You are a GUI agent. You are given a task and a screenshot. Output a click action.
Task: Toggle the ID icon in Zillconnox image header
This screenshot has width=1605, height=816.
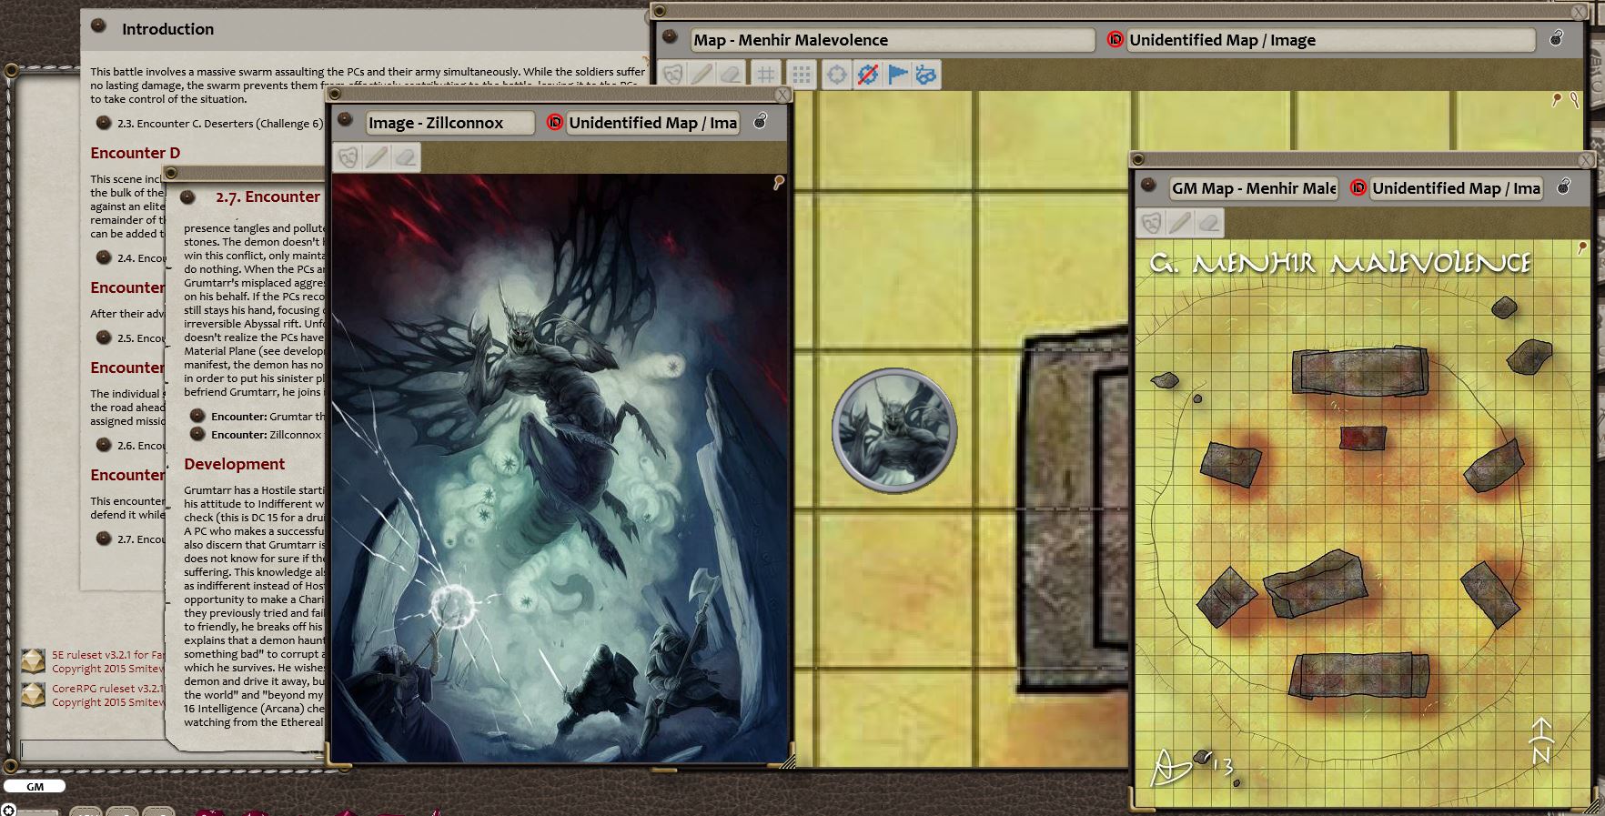555,123
